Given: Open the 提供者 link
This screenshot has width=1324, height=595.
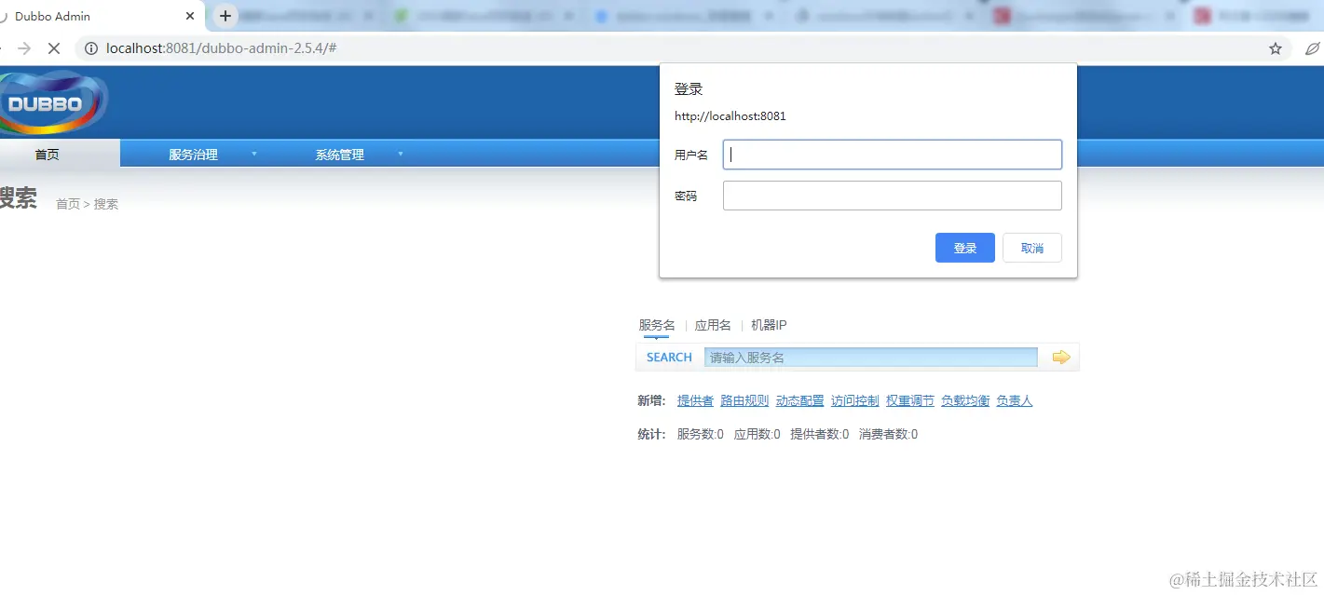Looking at the screenshot, I should [695, 399].
